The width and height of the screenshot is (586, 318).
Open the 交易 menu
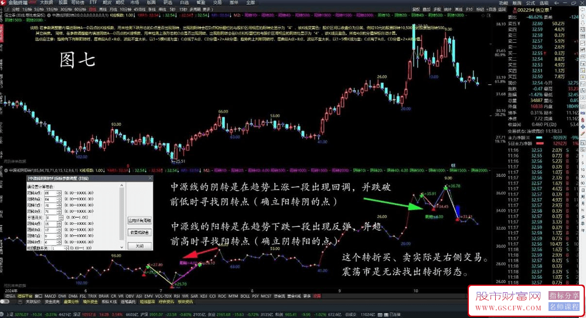click(217, 2)
